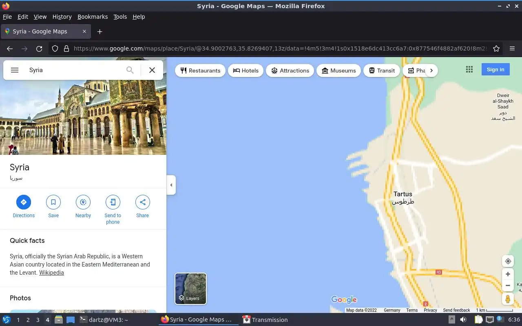Open the taskbar file manager icon
This screenshot has width=522, height=326.
59,320
